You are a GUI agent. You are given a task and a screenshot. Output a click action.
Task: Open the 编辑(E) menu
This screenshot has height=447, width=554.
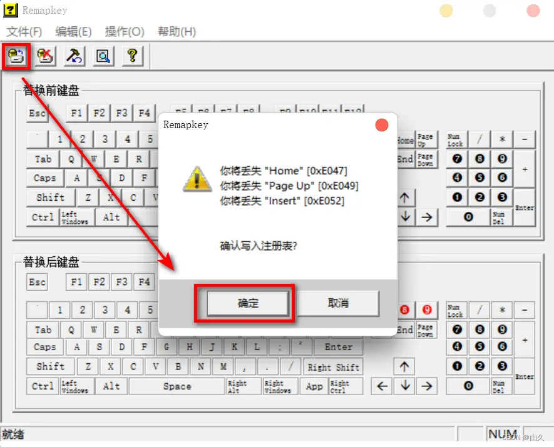[x=73, y=32]
